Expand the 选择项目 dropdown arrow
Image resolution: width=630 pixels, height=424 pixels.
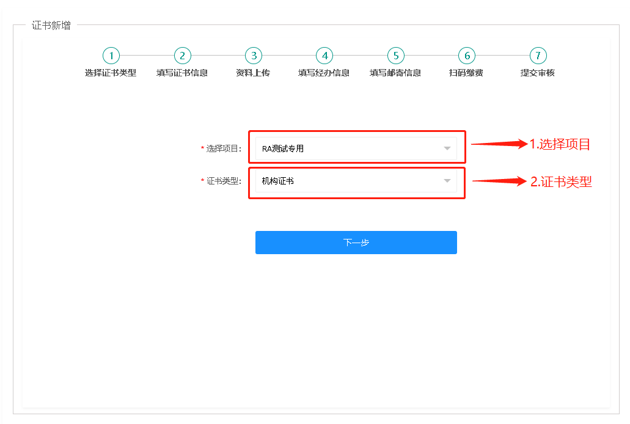(447, 148)
